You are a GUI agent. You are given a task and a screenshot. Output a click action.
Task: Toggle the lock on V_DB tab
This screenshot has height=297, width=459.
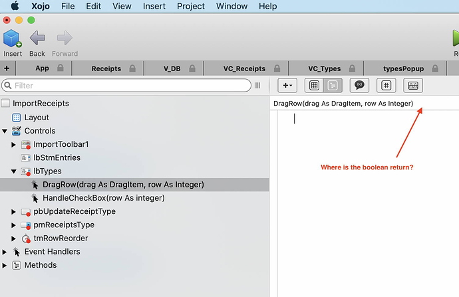192,68
